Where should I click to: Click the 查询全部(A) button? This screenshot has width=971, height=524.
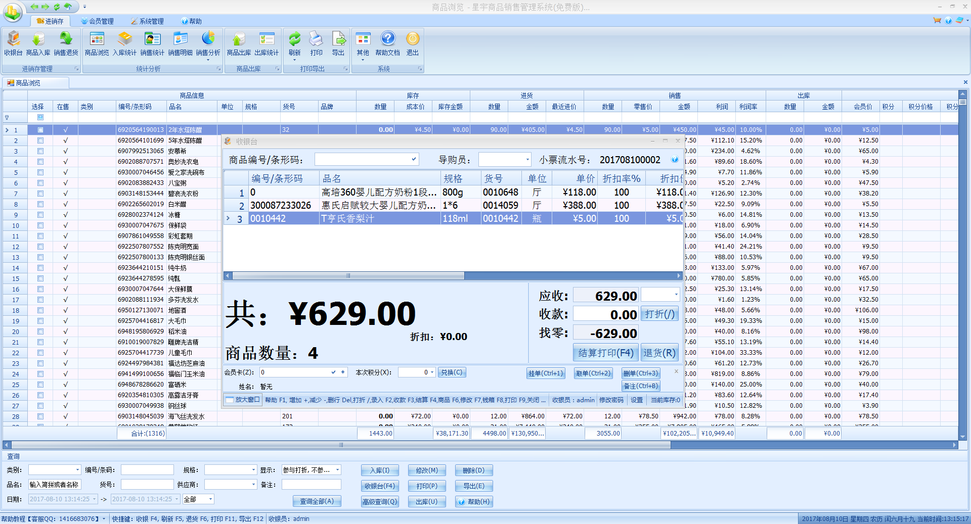tap(317, 501)
